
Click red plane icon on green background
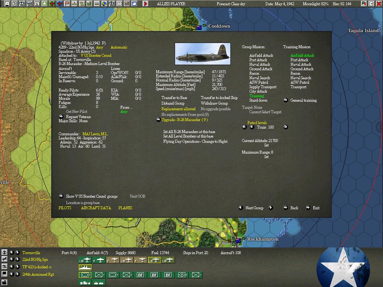pos(52,3)
